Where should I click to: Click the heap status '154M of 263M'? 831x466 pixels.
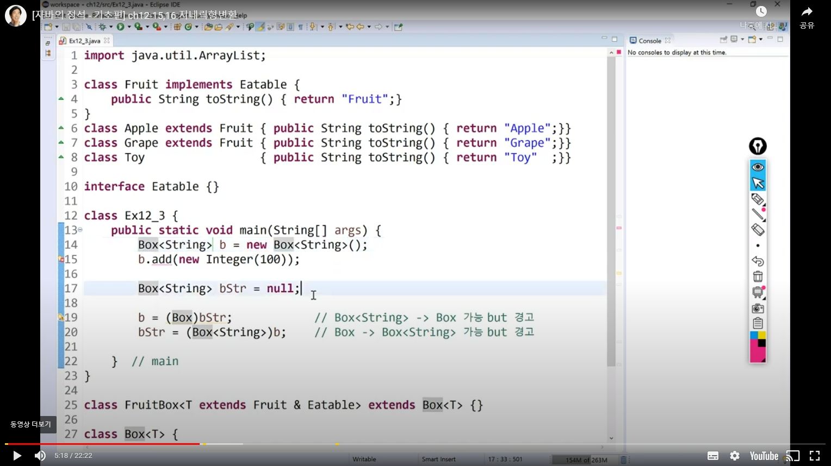[586, 459]
